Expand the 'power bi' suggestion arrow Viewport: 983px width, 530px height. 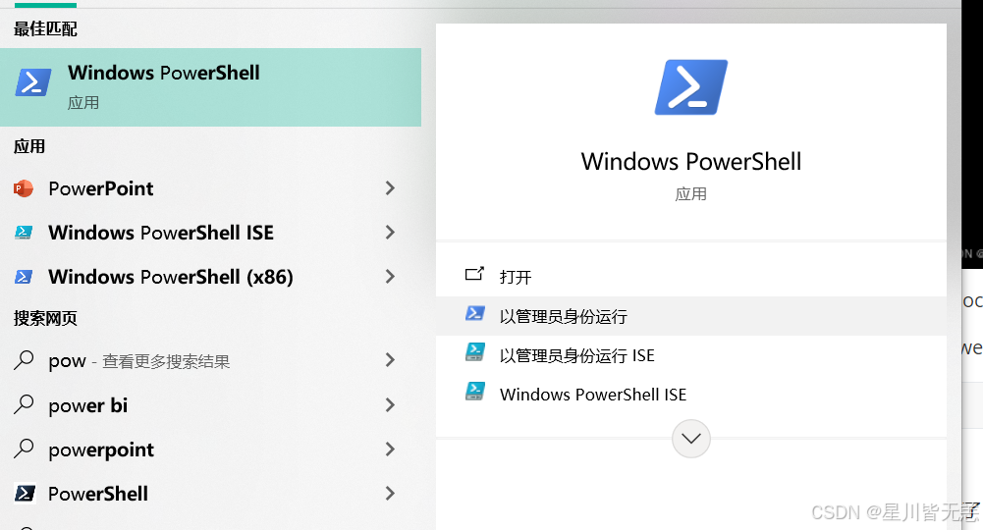390,404
